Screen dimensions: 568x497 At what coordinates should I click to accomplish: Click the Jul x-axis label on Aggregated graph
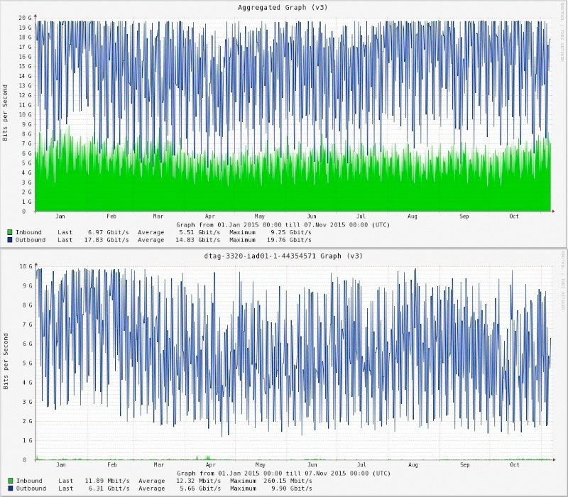click(361, 217)
